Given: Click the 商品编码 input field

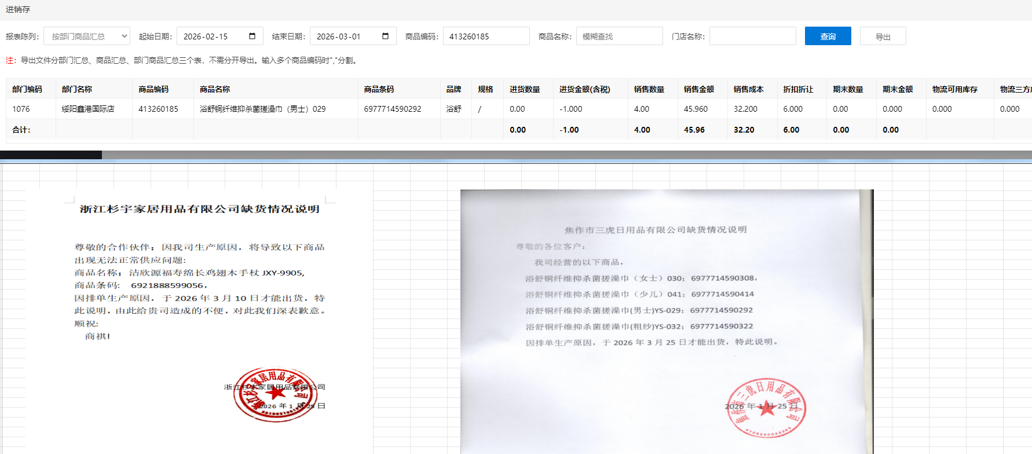Looking at the screenshot, I should click(x=486, y=36).
